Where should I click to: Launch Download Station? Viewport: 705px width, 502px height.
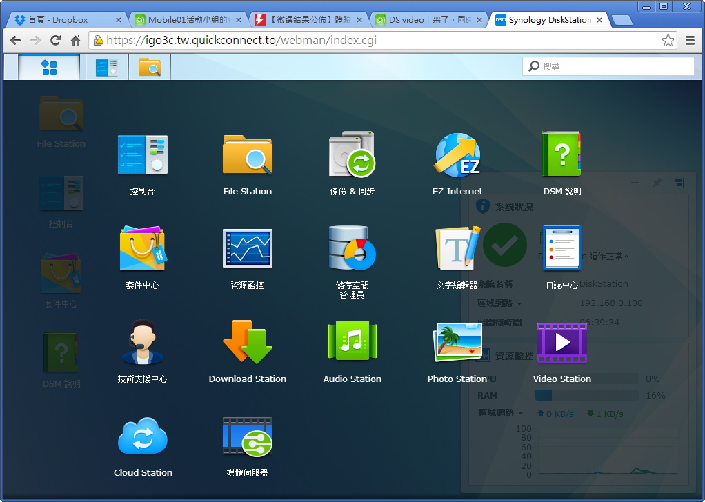pos(247,341)
